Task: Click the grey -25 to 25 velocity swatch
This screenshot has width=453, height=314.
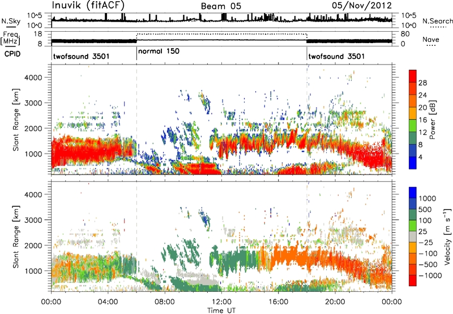Action: click(x=413, y=237)
